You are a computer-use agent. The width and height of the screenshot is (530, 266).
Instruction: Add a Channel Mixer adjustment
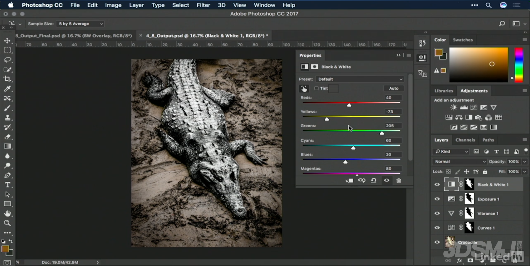(489, 117)
